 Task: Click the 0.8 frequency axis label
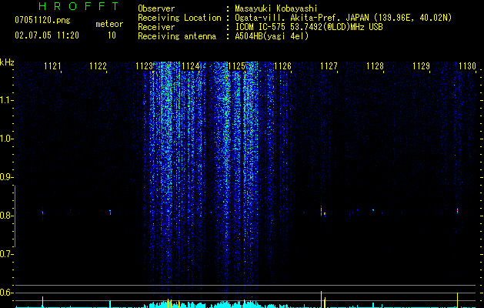(6, 216)
